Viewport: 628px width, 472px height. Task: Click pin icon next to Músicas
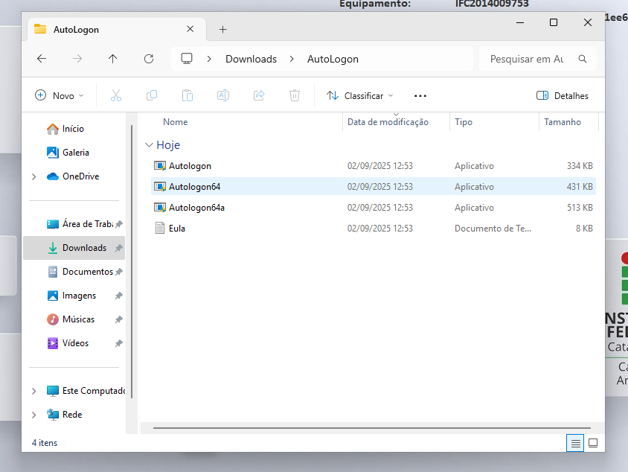118,319
